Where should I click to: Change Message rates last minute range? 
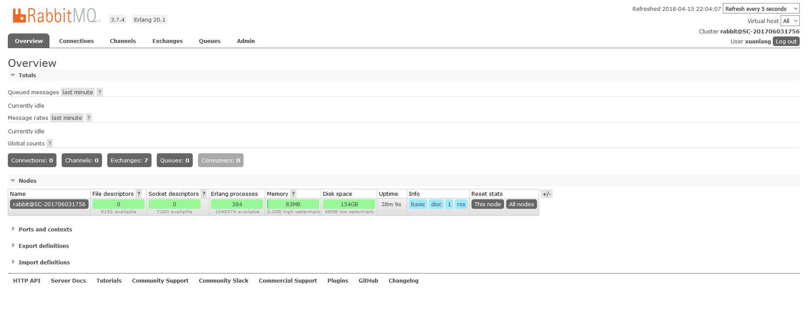click(67, 118)
